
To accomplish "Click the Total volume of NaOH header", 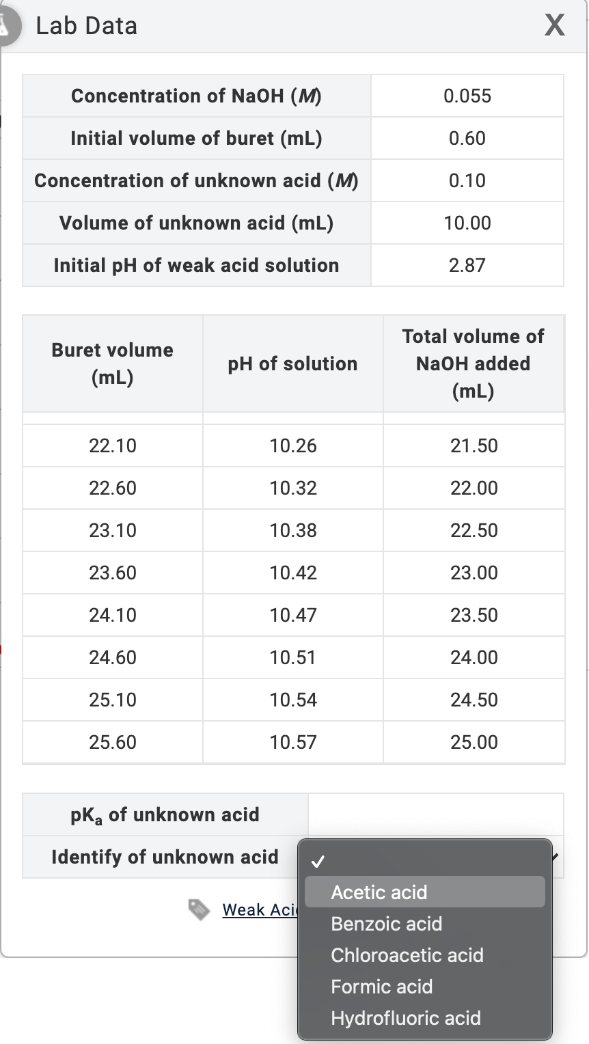I will click(472, 363).
